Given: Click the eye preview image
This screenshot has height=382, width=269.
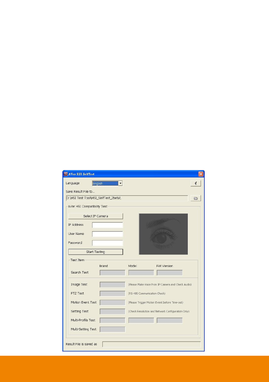Looking at the screenshot, I should pos(163,234).
